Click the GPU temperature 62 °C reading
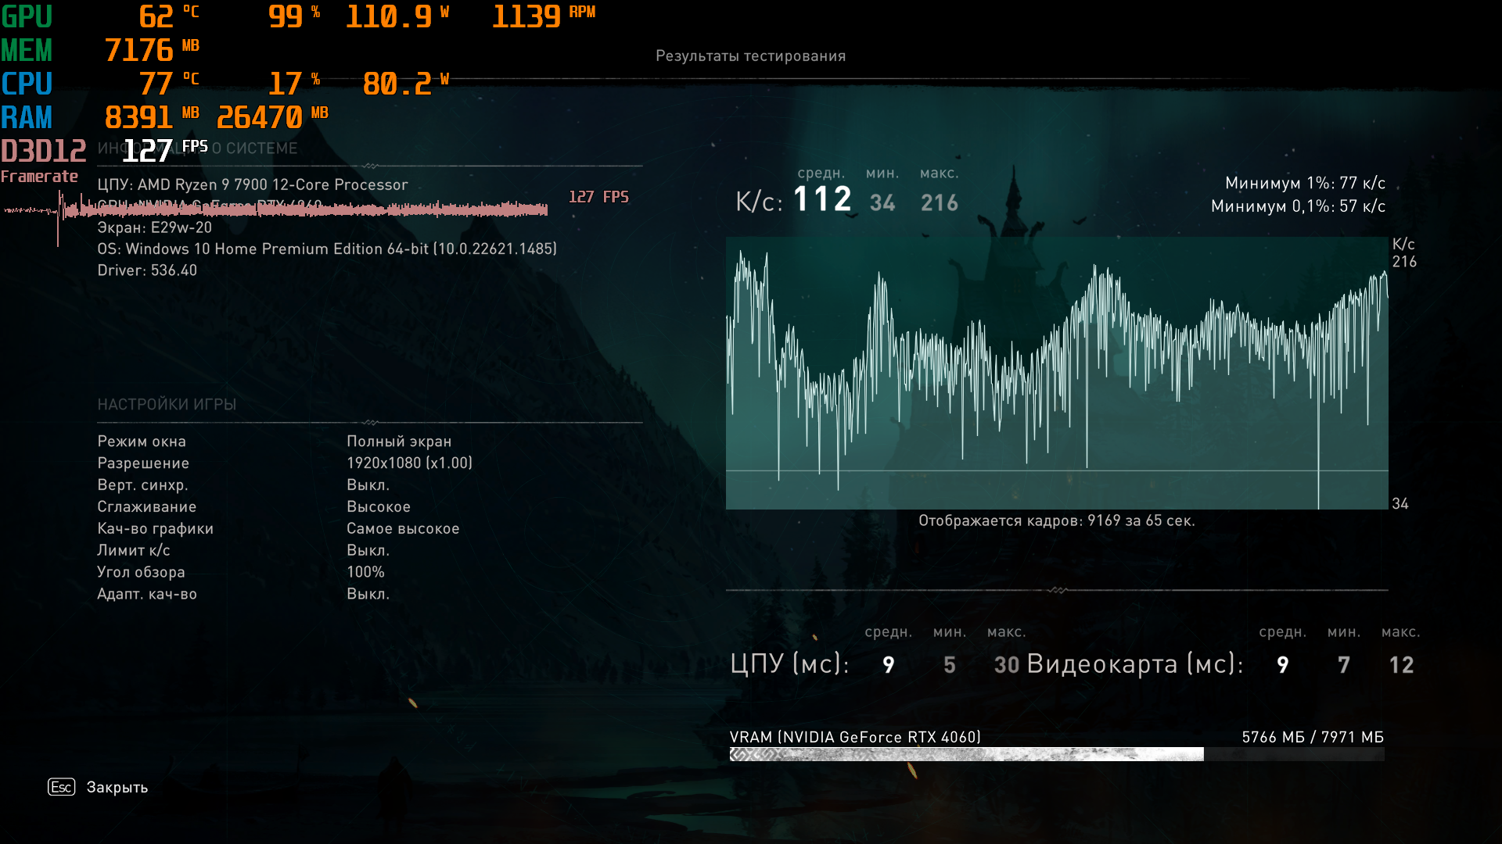The height and width of the screenshot is (844, 1502). click(169, 16)
